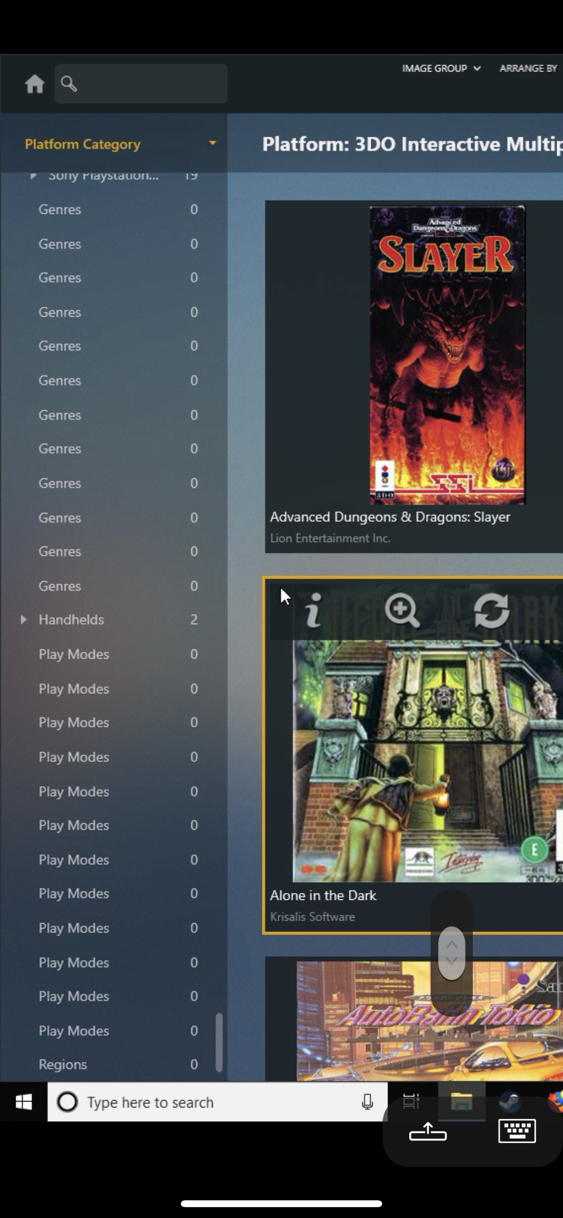Tap the share/upload overlay icon
The image size is (563, 1218).
(428, 1131)
